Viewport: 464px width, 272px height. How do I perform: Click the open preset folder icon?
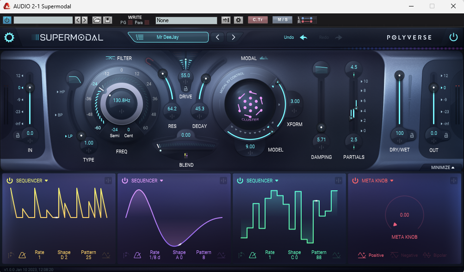click(97, 20)
